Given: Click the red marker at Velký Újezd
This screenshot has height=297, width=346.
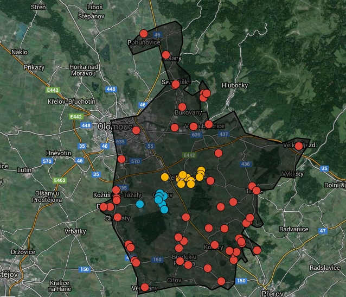Looking at the screenshot, I should click(x=299, y=146).
